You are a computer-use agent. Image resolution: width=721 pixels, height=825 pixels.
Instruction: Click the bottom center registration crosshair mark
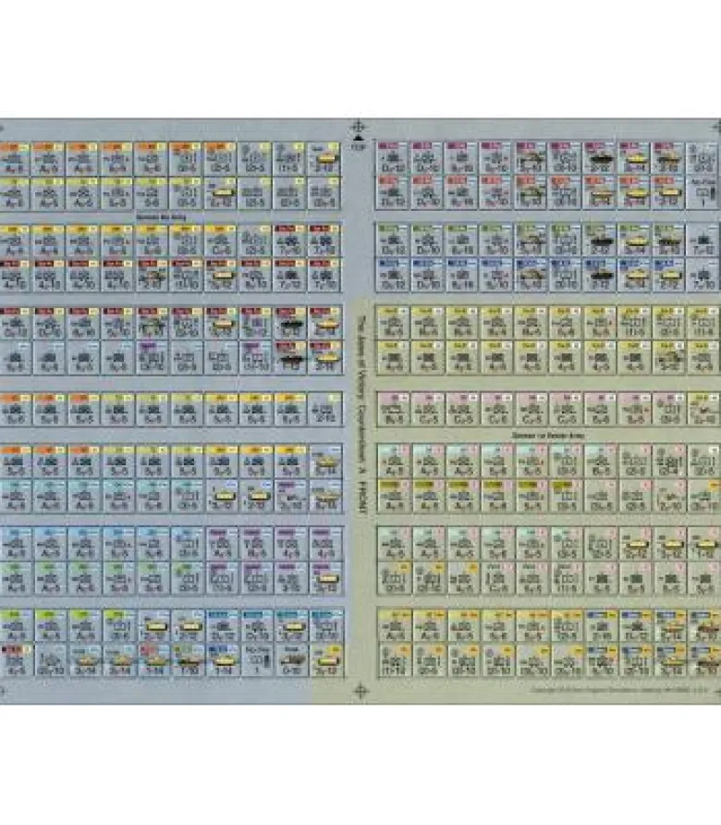click(x=360, y=690)
